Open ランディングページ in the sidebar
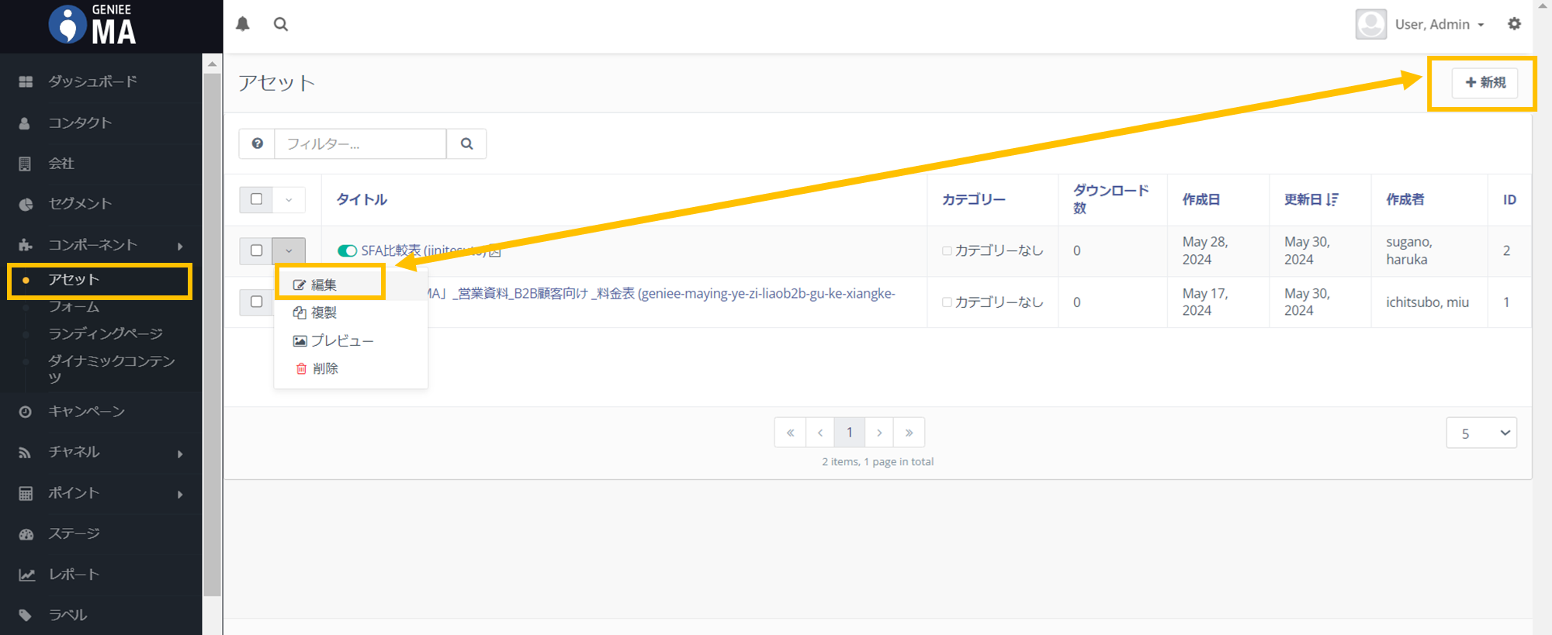 click(x=106, y=333)
